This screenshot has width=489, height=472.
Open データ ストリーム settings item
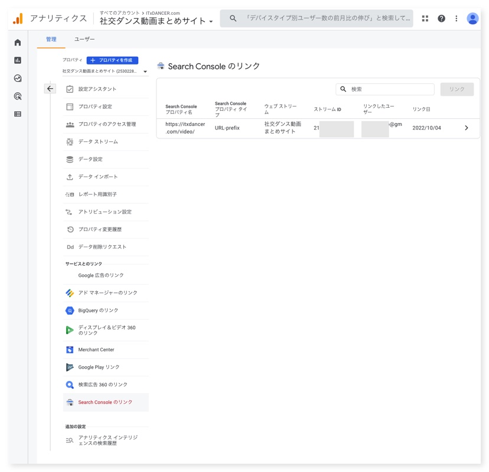coord(98,142)
